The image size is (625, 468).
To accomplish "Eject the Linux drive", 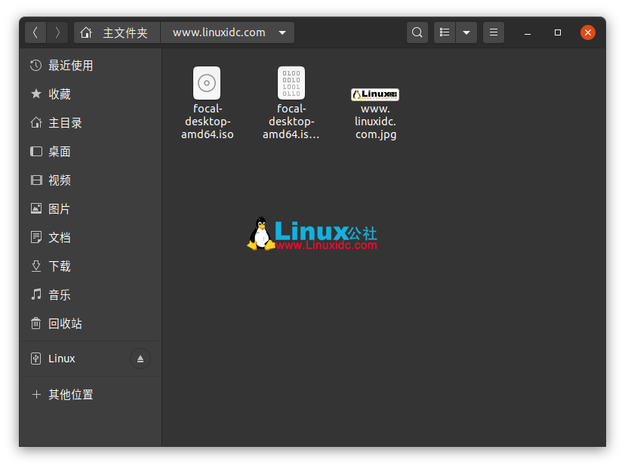I will coord(140,359).
